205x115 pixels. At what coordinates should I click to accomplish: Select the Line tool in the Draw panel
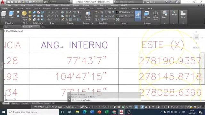pos(52,16)
